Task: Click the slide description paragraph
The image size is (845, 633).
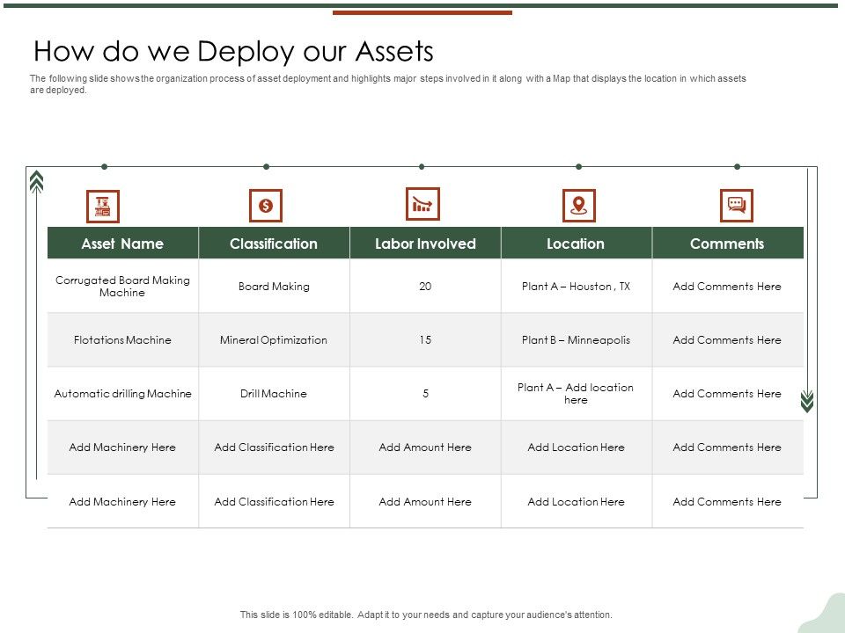Action: point(388,84)
